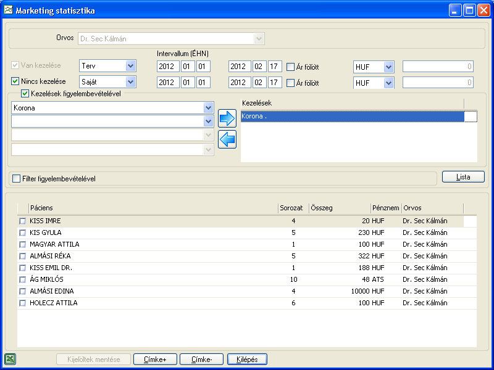Select the checkbox for ALMÁSI RÉKA
The width and height of the screenshot is (494, 370).
pos(22,256)
